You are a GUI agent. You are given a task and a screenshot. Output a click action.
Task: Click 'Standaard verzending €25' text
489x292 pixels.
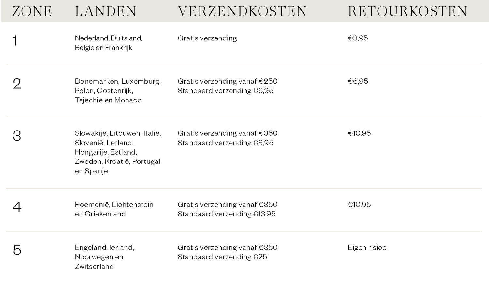[222, 257]
